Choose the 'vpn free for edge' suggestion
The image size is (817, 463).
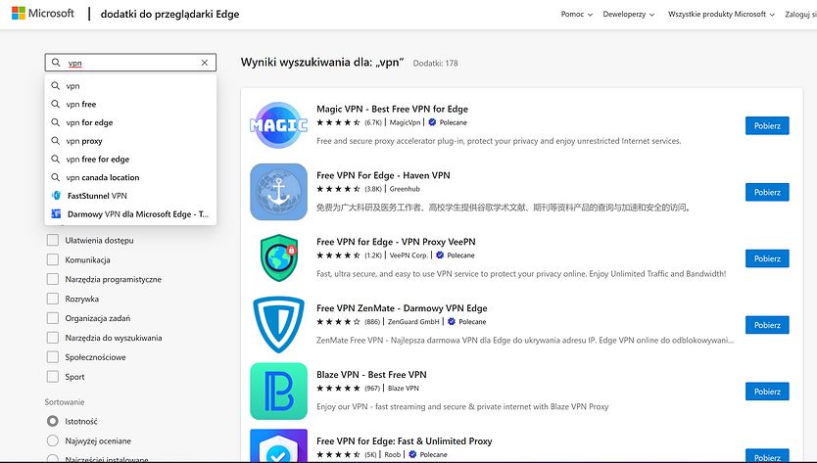[130, 159]
